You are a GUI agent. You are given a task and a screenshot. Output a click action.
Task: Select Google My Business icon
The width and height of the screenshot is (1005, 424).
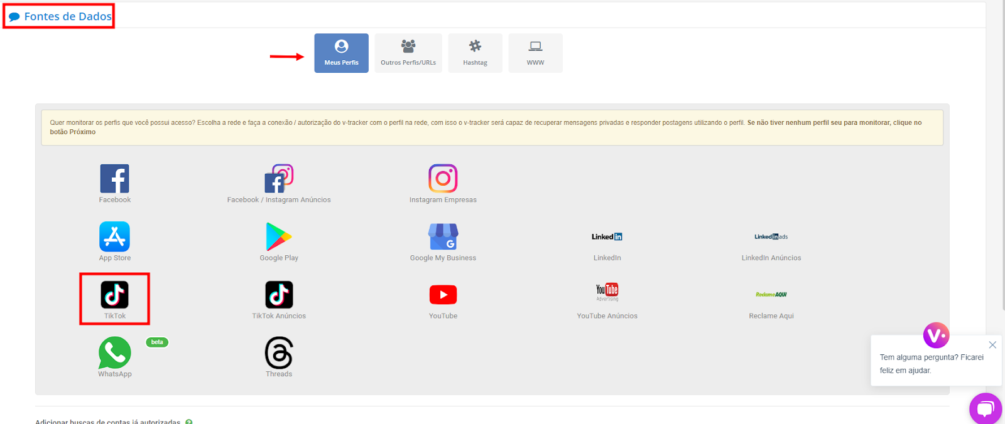443,236
